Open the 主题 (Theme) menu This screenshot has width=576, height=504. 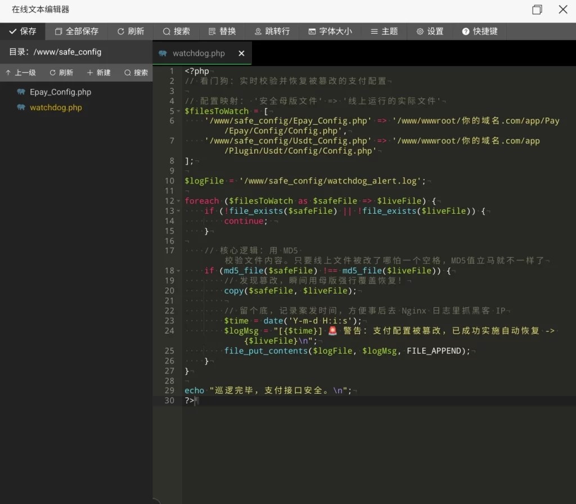(384, 31)
